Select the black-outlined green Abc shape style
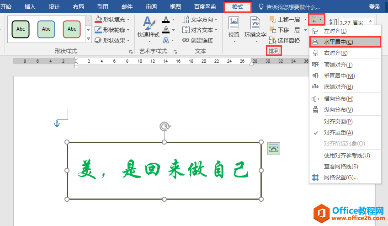This screenshot has width=388, height=226. point(21,29)
